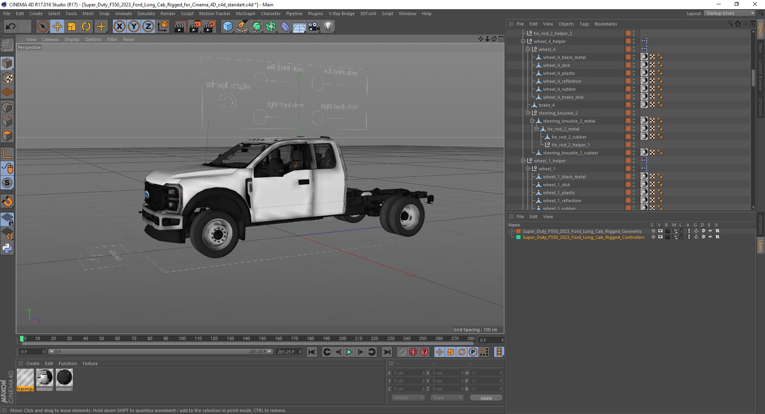Go to end of animation

(x=386, y=352)
